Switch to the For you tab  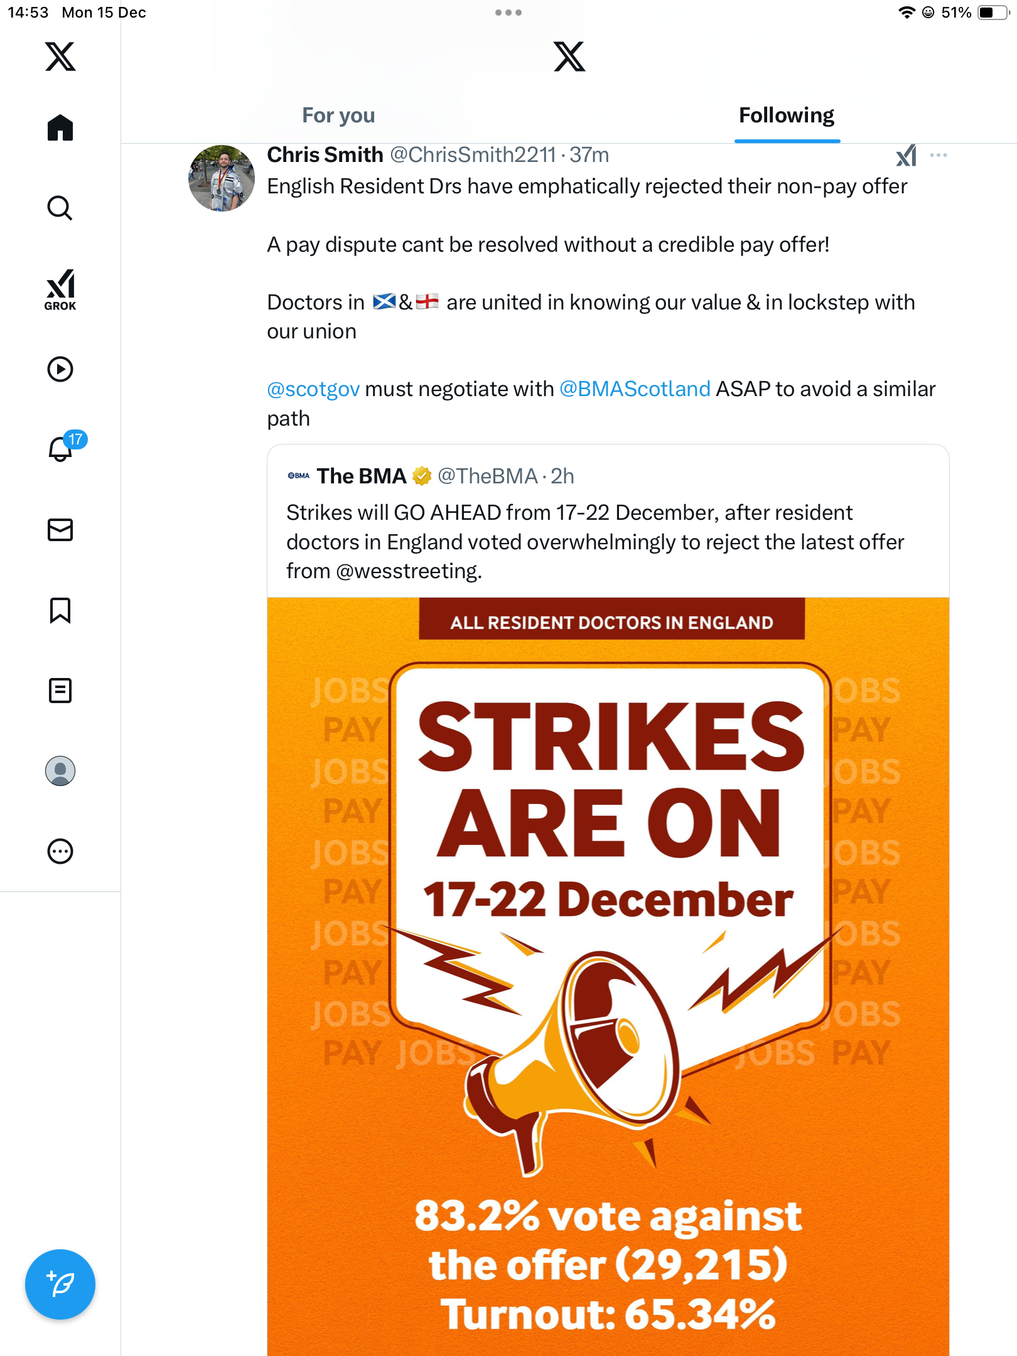pyautogui.click(x=338, y=116)
